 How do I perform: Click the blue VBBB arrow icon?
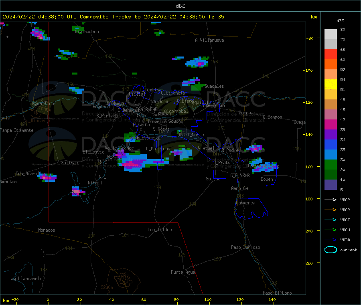tap(331, 240)
